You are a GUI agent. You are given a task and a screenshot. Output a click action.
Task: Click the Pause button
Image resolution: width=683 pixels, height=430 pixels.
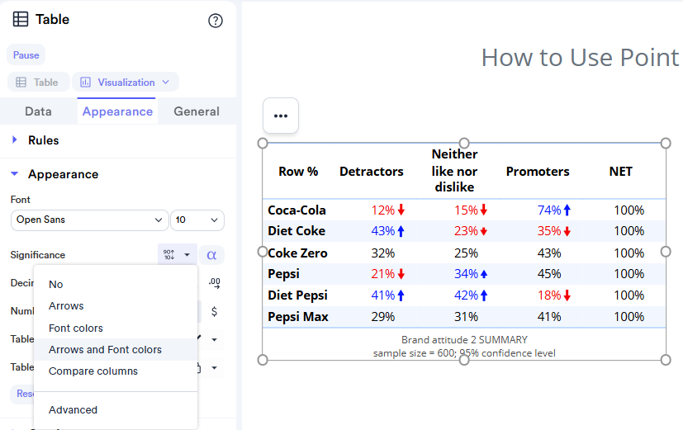tap(26, 55)
